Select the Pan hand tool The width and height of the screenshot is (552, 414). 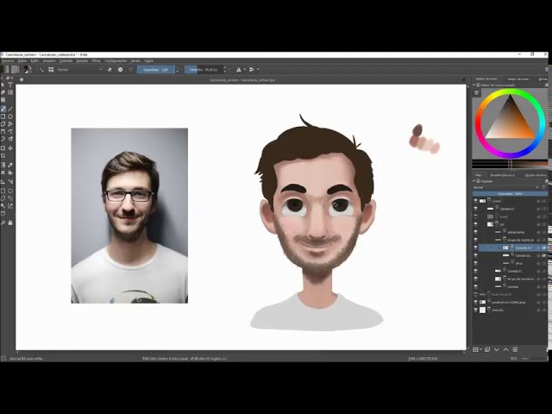10,223
